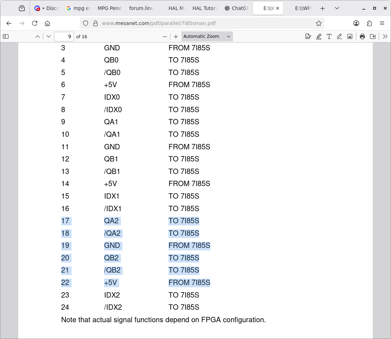Go to the previous PDF page

click(x=38, y=36)
